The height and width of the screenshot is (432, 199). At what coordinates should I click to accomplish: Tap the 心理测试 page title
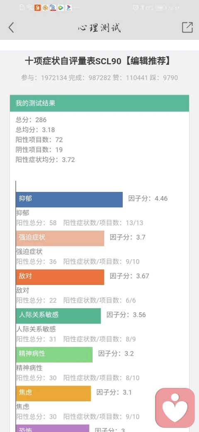(99, 28)
